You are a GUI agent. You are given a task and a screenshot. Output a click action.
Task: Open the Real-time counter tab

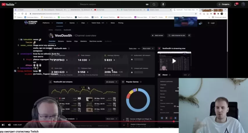click(96, 41)
